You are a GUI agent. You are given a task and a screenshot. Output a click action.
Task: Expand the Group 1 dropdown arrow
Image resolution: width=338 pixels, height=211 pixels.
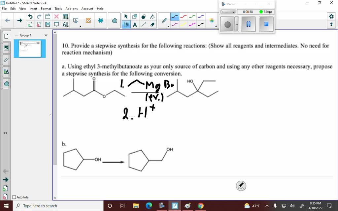coord(46,35)
